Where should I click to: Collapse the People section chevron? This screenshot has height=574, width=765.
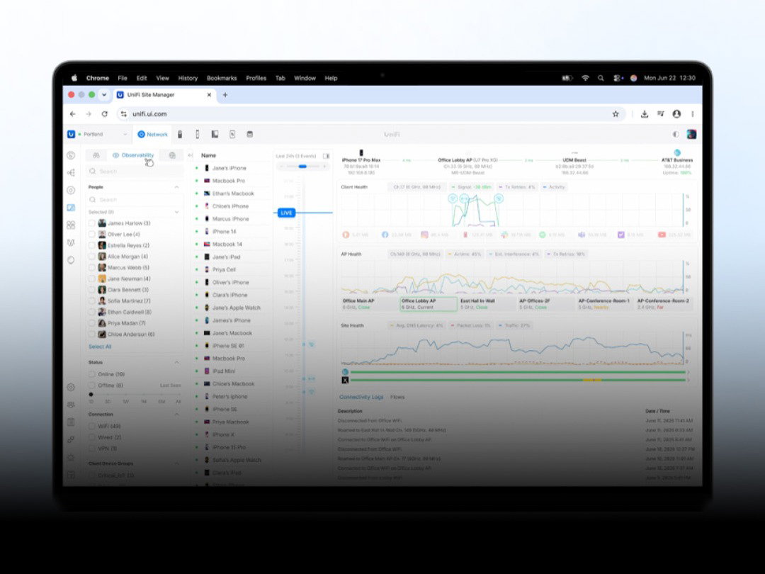click(x=176, y=187)
